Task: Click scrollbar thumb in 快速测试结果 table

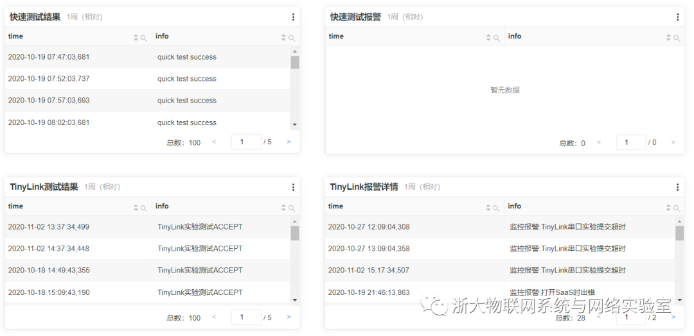Action: (295, 62)
